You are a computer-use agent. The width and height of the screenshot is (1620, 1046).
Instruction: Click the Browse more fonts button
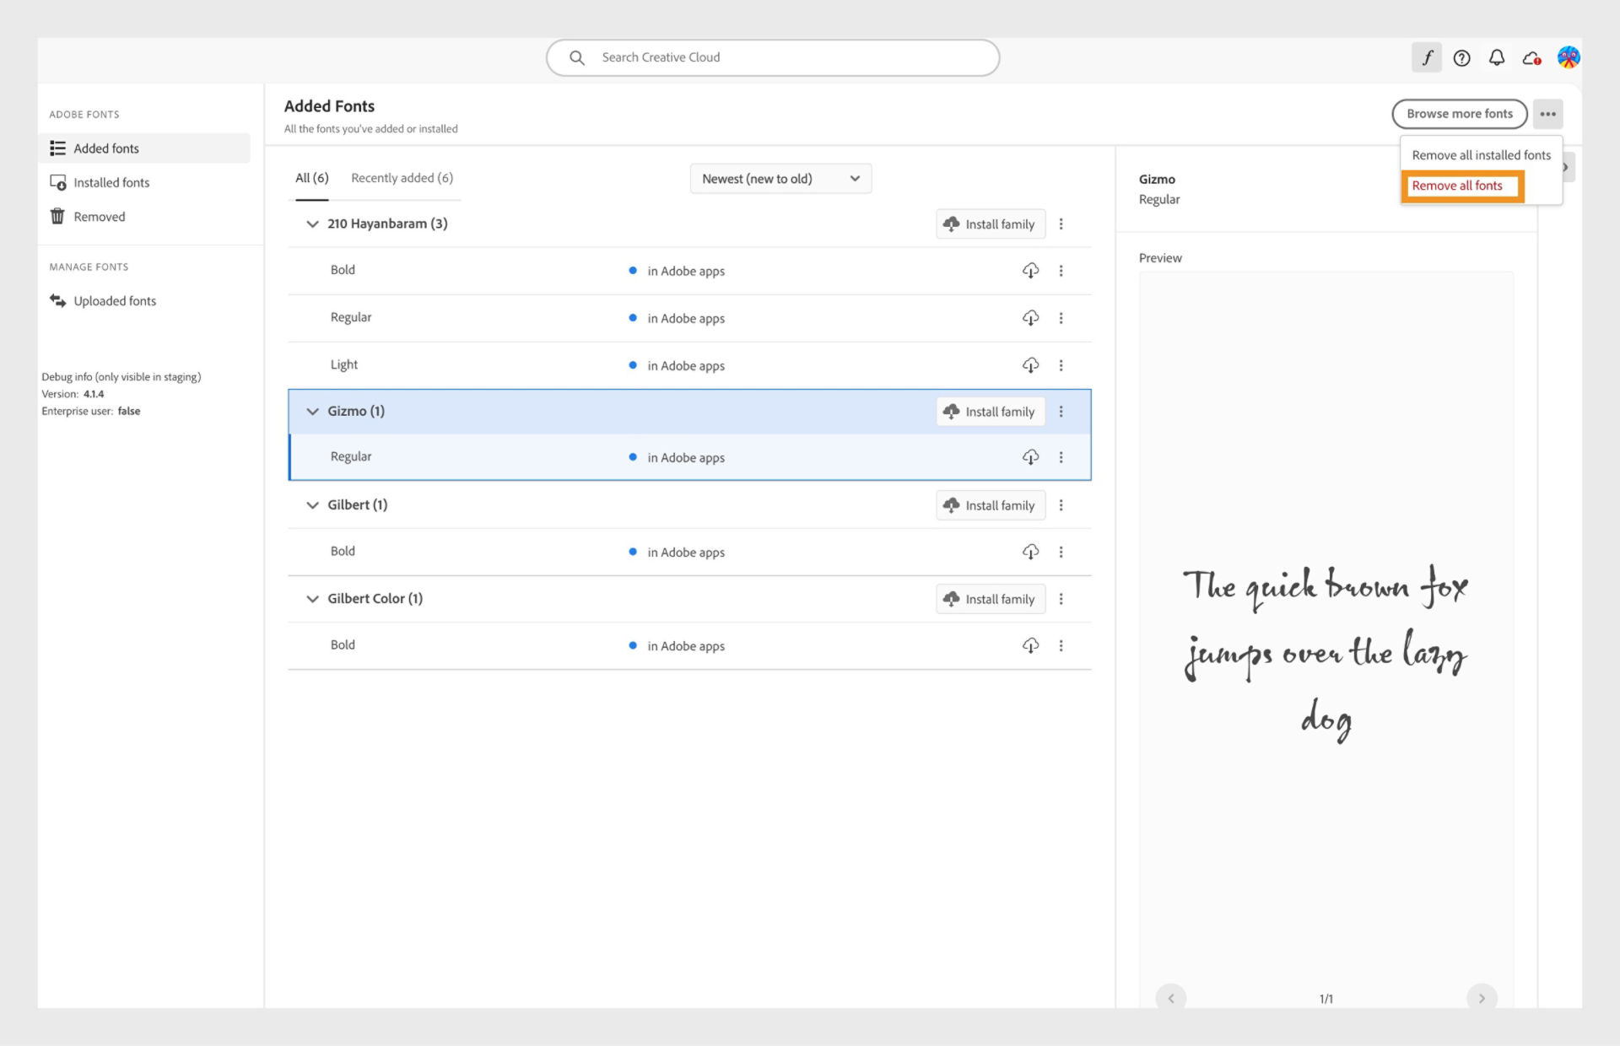point(1459,114)
